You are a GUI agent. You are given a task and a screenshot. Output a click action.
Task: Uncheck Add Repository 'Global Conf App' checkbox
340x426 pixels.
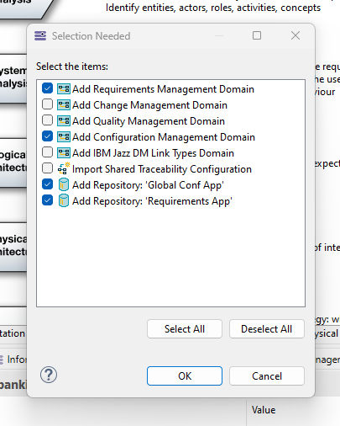tap(47, 184)
